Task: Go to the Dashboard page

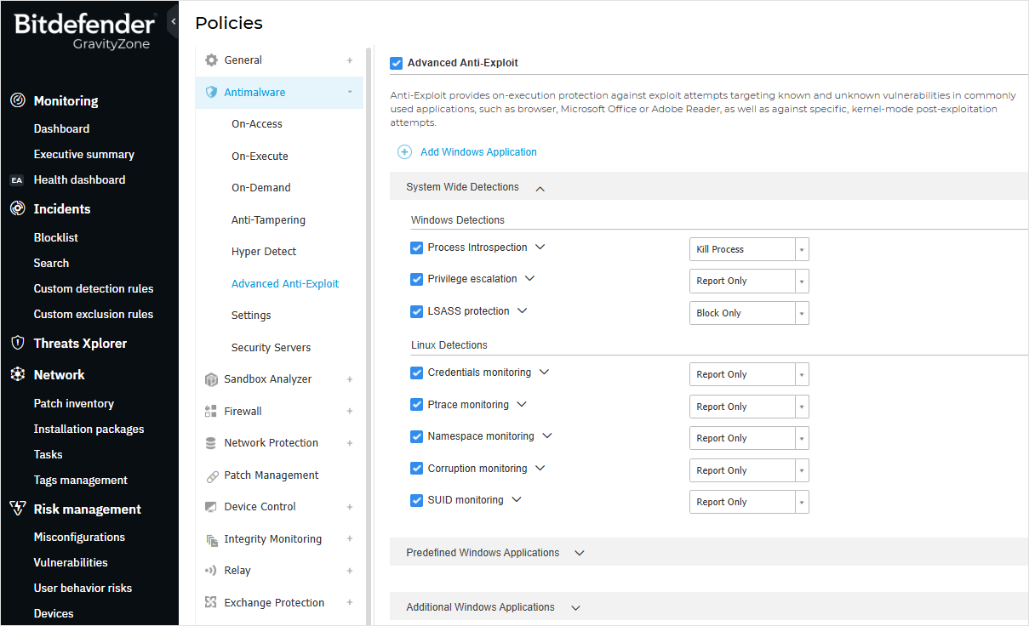Action: [61, 129]
